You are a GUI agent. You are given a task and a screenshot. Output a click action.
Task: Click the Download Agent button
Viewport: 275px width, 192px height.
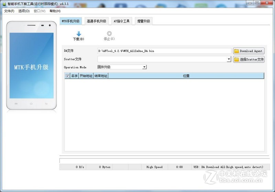(249, 51)
